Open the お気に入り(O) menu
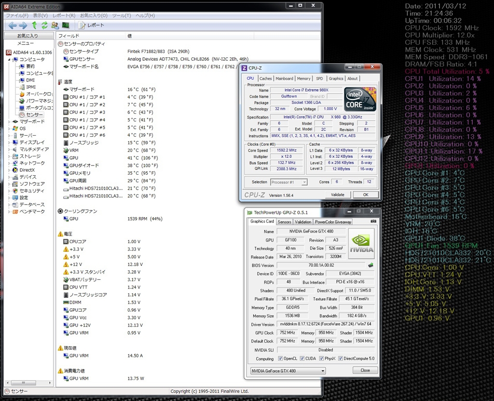This screenshot has width=494, height=401. click(94, 15)
